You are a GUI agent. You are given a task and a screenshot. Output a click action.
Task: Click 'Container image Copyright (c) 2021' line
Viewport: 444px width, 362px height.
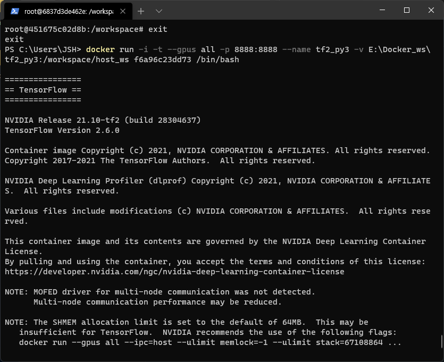click(x=217, y=150)
